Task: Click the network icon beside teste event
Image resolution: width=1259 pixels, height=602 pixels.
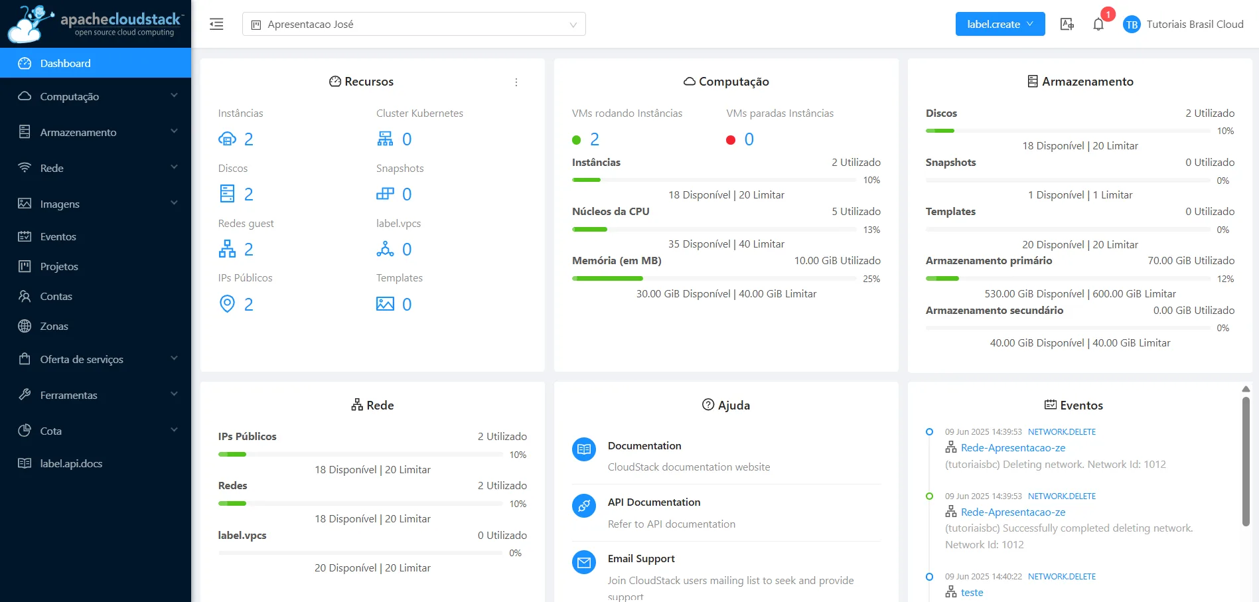Action: click(951, 592)
